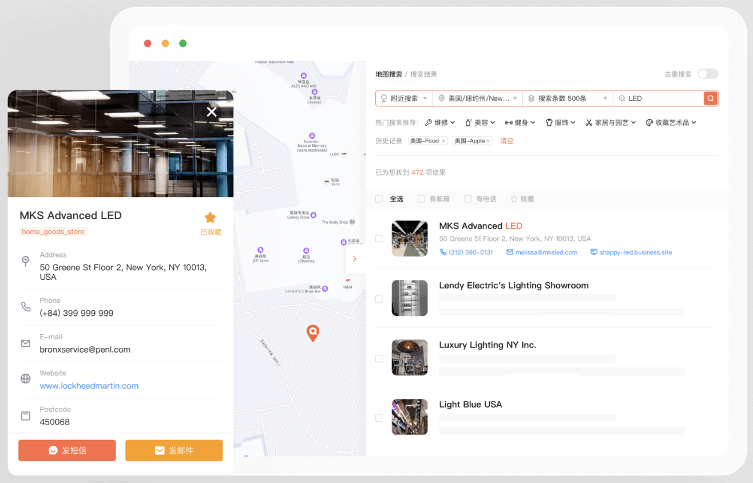This screenshot has width=753, height=483.
Task: Open the 美国/纽约州 location dropdown
Action: (x=478, y=98)
